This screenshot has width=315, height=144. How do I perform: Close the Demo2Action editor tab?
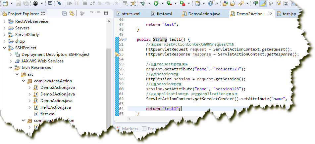(x=270, y=14)
